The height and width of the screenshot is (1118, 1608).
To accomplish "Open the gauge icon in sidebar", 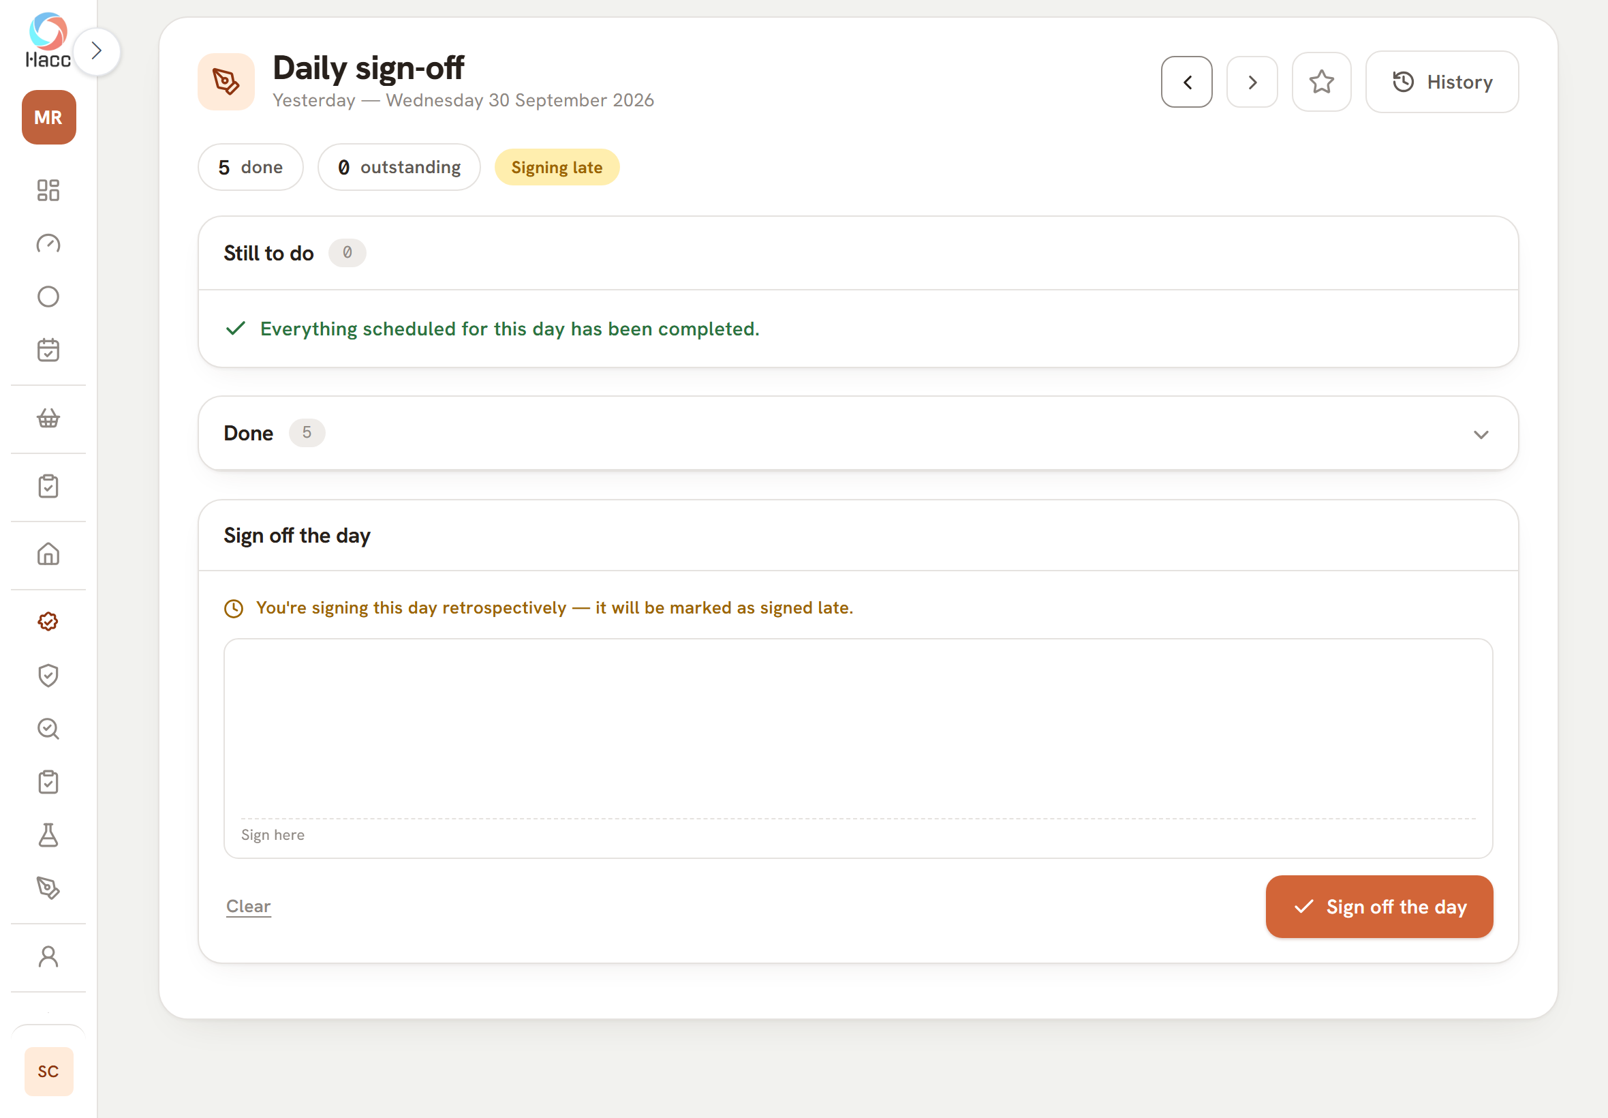I will pyautogui.click(x=48, y=243).
